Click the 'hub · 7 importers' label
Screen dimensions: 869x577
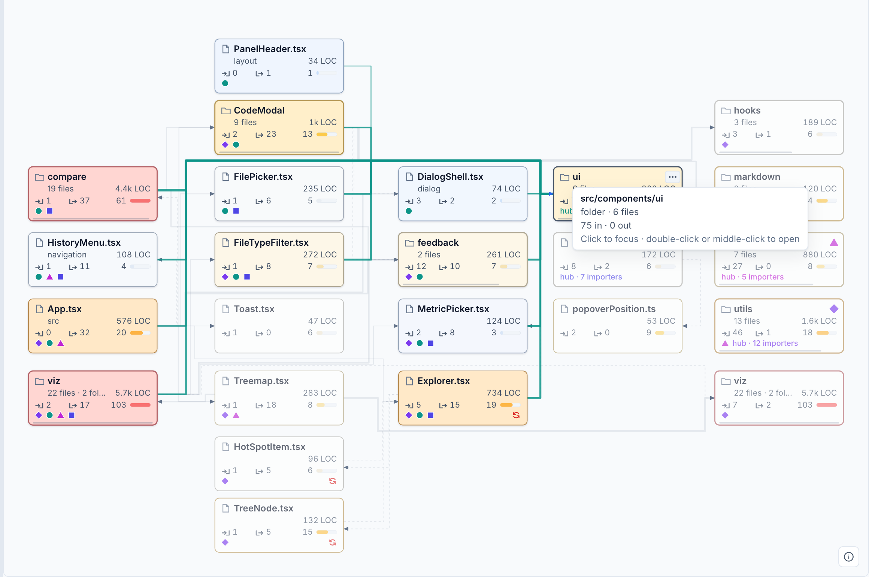click(x=591, y=277)
